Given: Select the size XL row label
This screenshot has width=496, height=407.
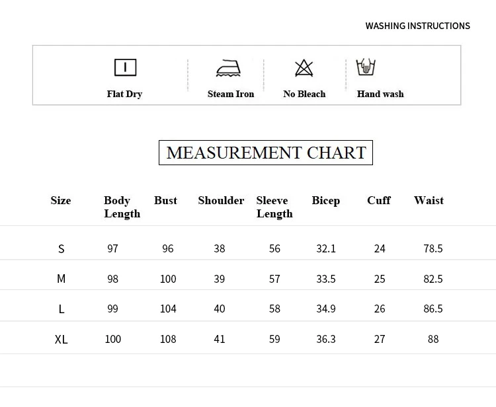Looking at the screenshot, I should coord(61,340).
